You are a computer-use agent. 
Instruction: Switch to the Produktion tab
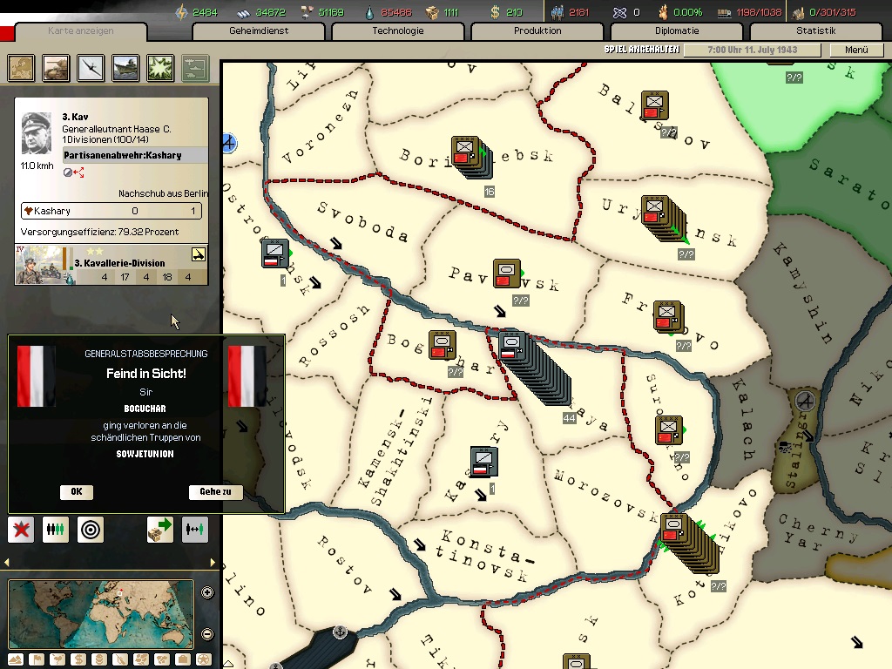(x=537, y=30)
